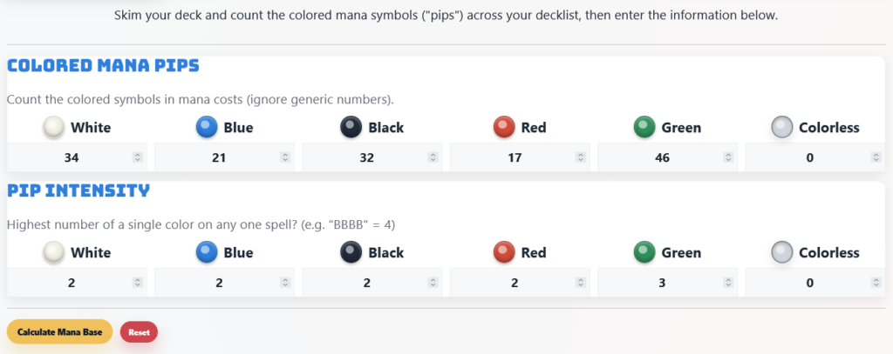The image size is (893, 354).
Task: Adjust the White pip count stepper showing 34
Action: pyautogui.click(x=138, y=157)
